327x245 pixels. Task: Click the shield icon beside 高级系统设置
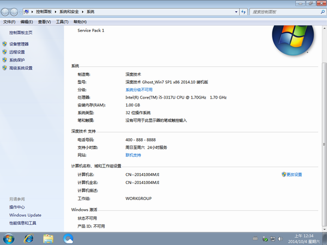4,68
